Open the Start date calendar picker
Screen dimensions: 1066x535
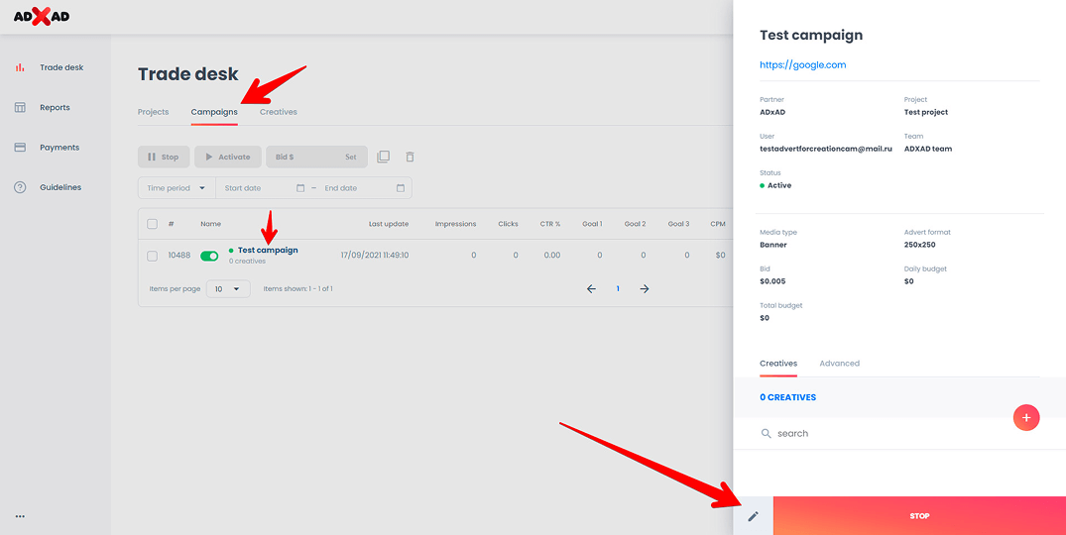coord(300,188)
